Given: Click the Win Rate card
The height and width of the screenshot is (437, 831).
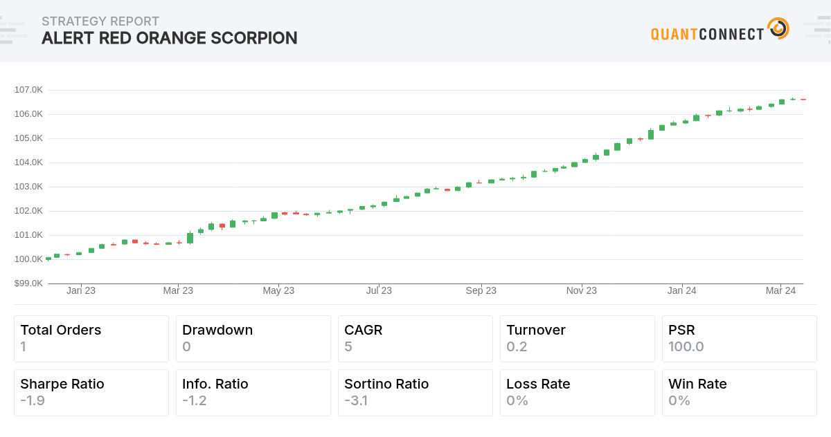Looking at the screenshot, I should (740, 393).
